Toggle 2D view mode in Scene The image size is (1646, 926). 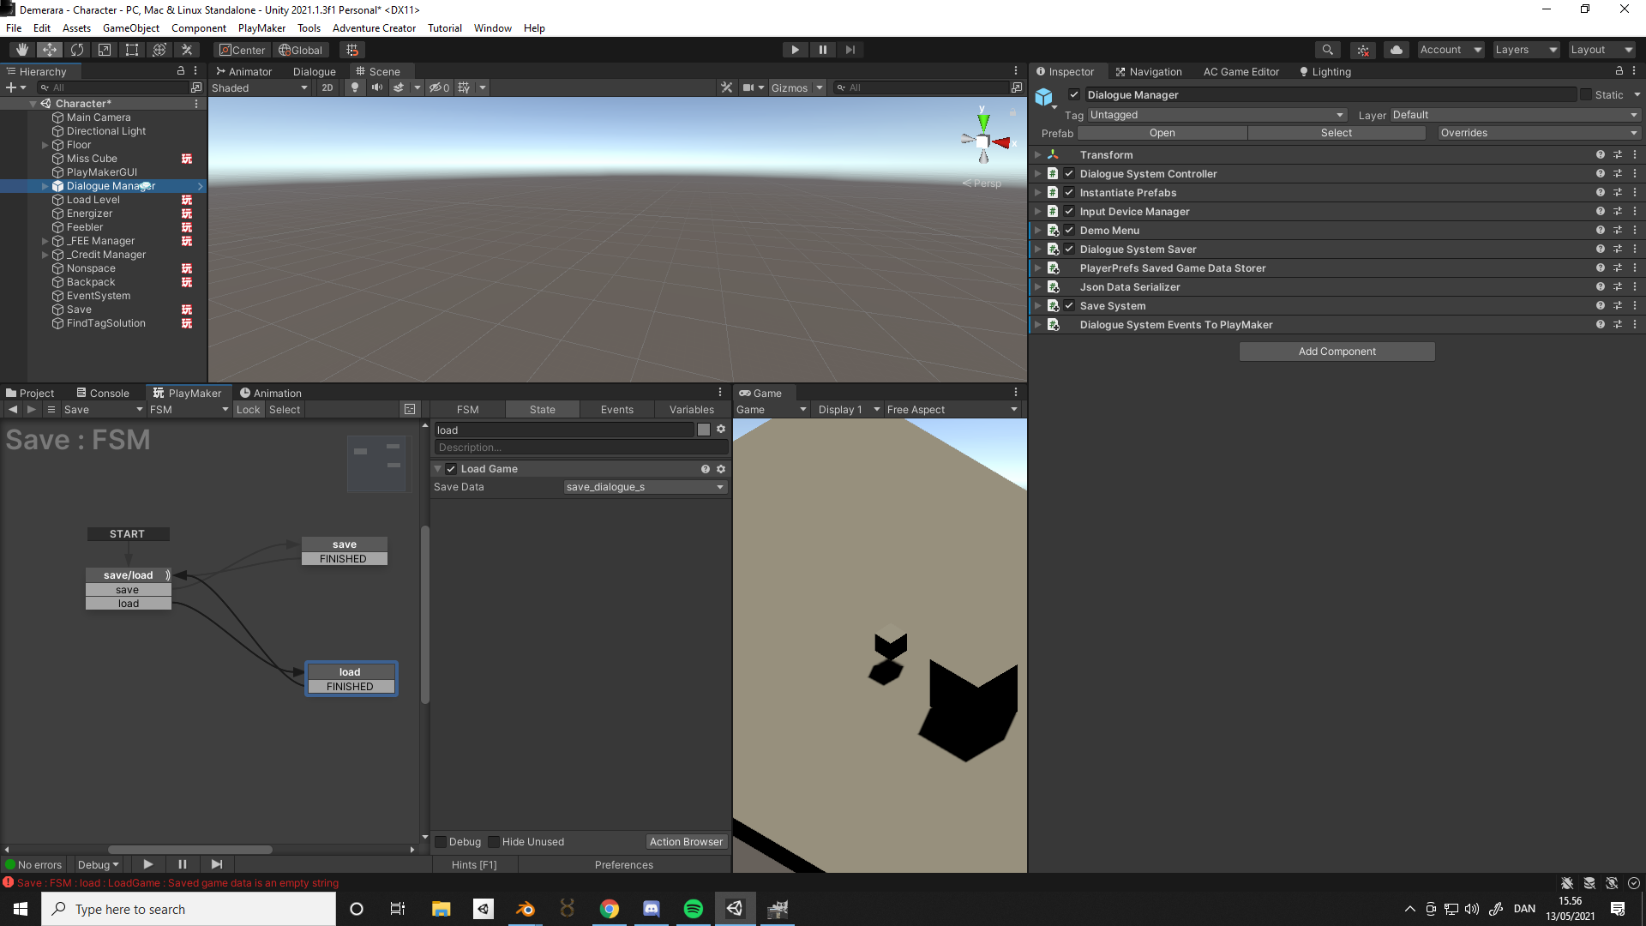point(327,87)
